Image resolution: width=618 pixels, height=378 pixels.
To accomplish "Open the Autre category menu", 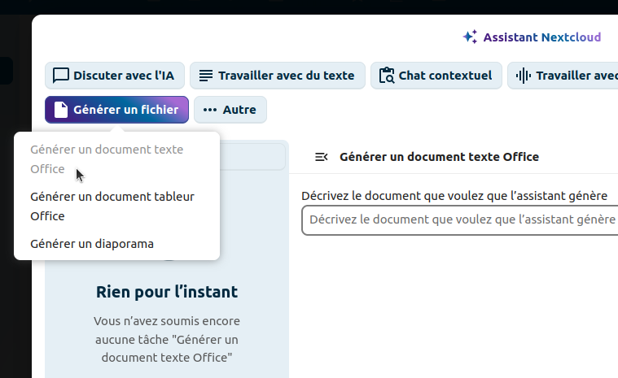I will pos(230,110).
